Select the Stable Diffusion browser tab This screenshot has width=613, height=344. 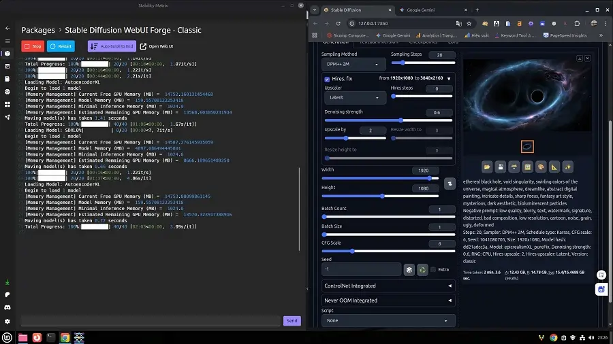(x=358, y=10)
